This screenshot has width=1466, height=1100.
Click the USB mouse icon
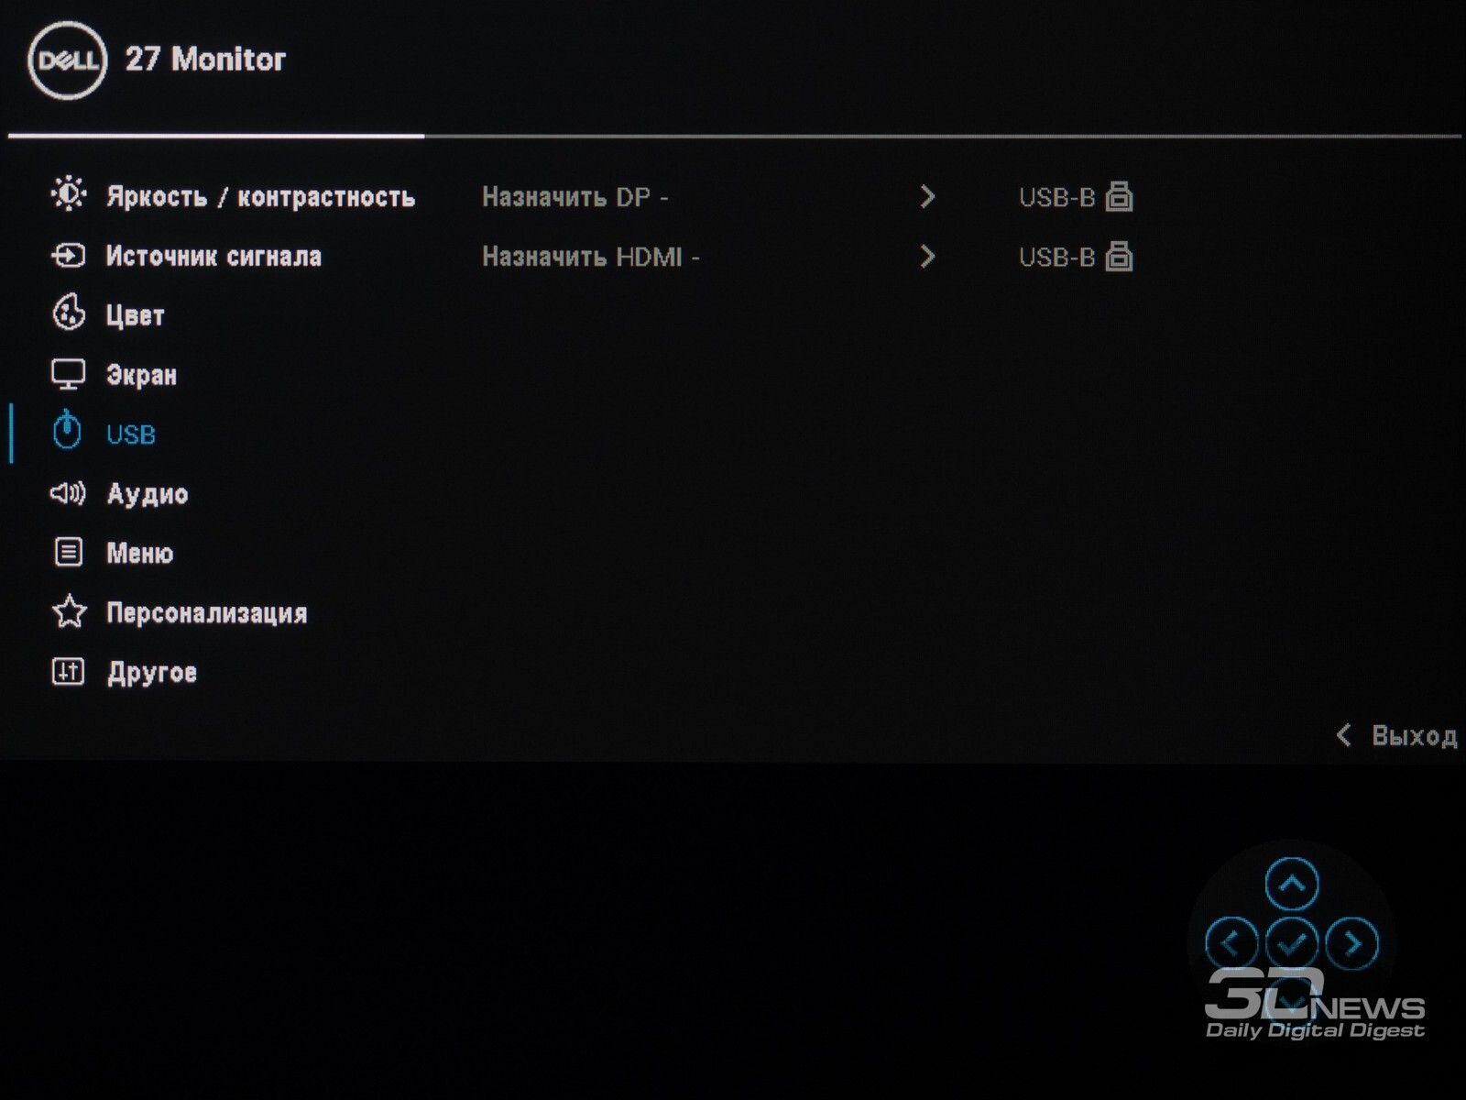[67, 430]
